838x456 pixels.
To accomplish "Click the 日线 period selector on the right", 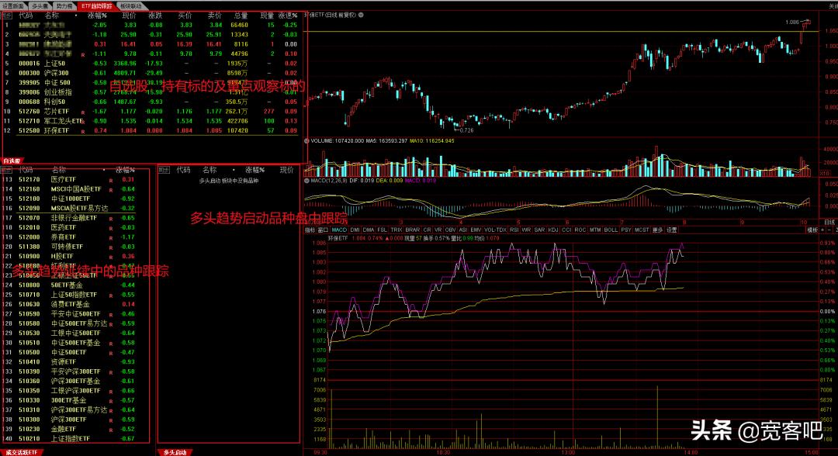I will tap(829, 223).
